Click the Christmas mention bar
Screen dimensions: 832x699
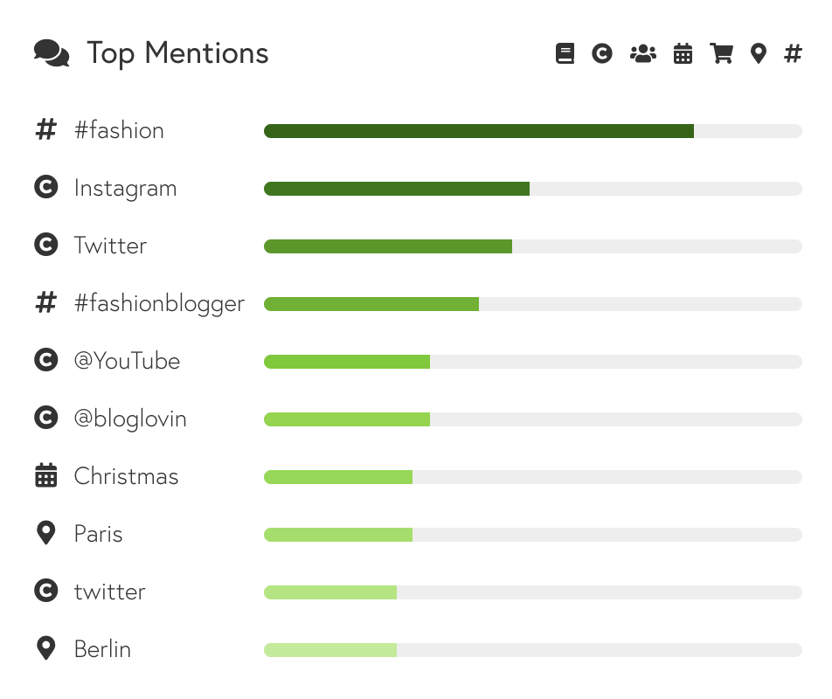point(533,477)
